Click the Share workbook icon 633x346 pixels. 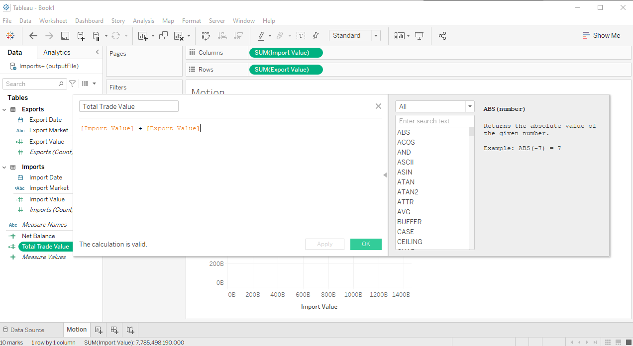point(442,36)
